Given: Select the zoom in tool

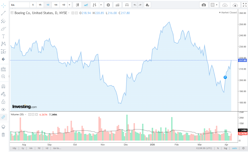Looking at the screenshot, I should pos(3,77).
